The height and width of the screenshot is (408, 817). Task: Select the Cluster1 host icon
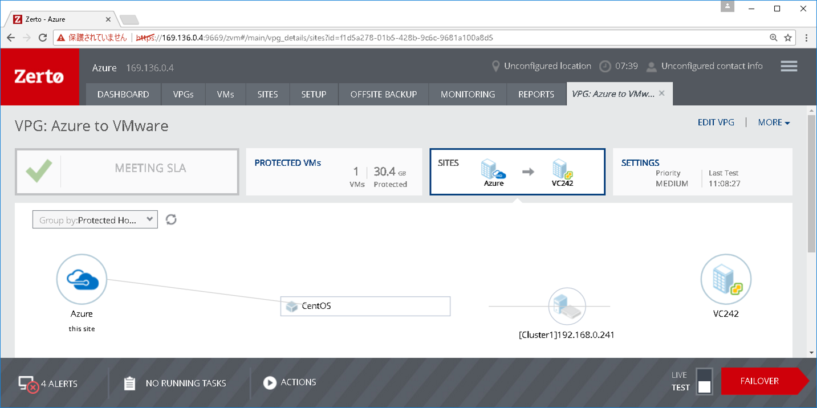coord(567,306)
